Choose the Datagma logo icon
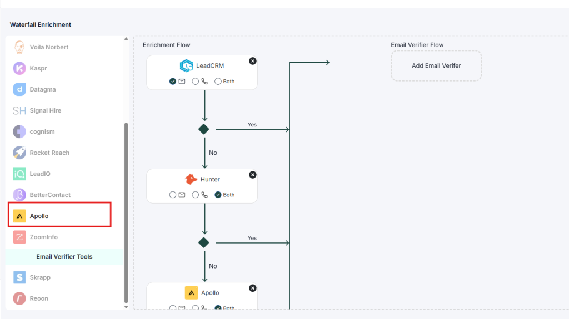Image resolution: width=569 pixels, height=319 pixels. [19, 89]
